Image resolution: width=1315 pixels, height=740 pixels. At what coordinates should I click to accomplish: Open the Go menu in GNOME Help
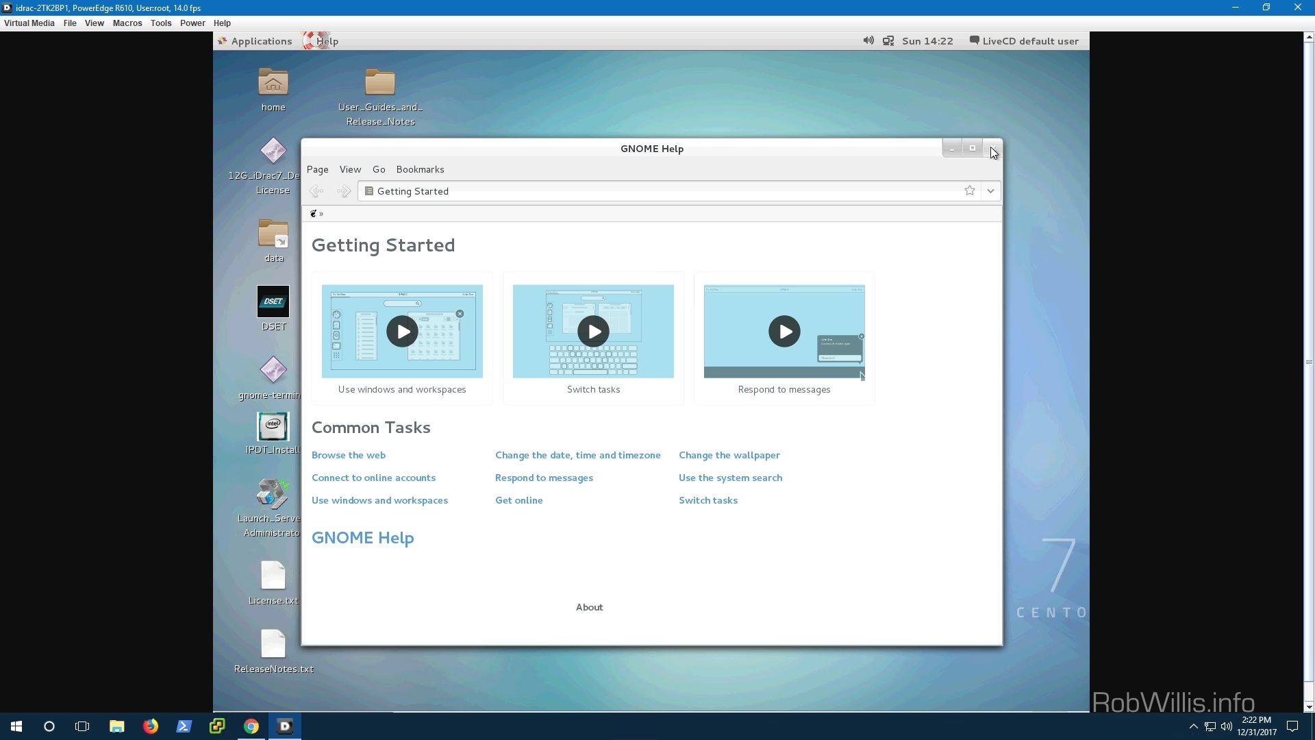(x=379, y=169)
